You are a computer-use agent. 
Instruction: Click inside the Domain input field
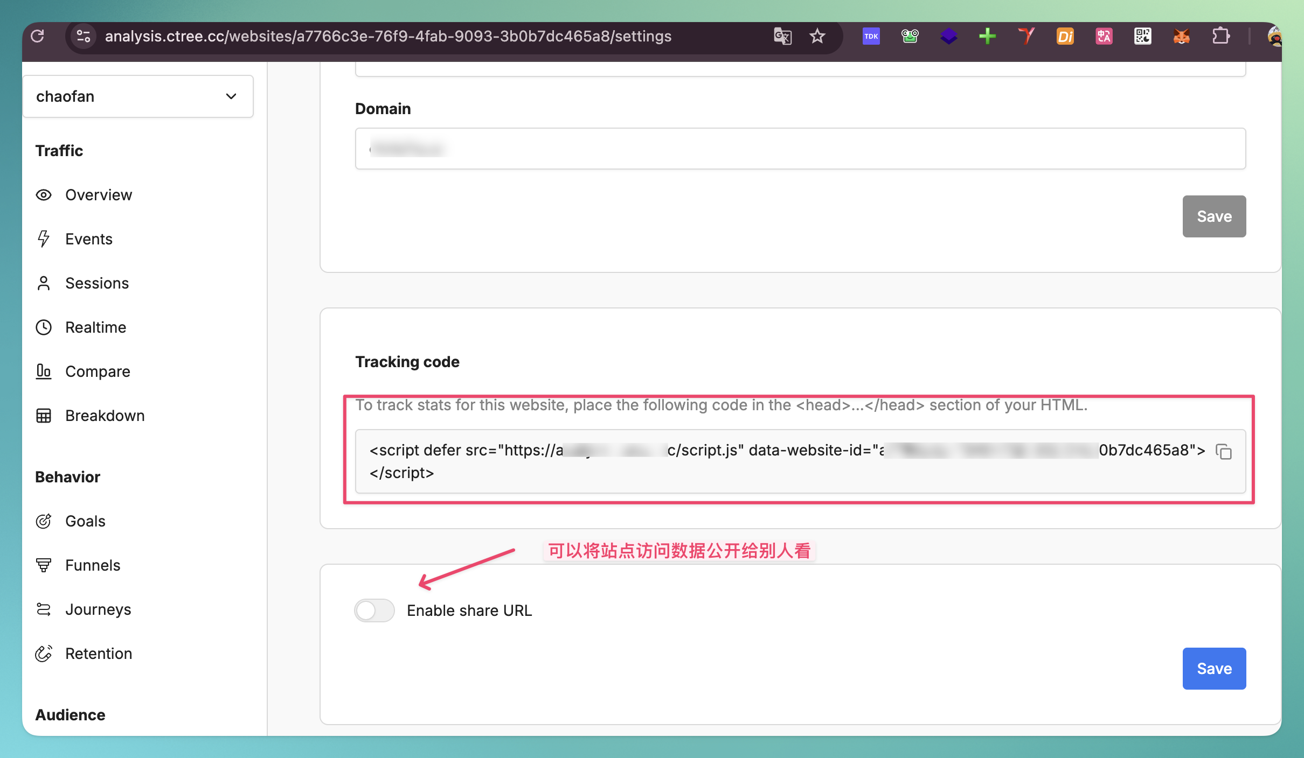coord(800,149)
